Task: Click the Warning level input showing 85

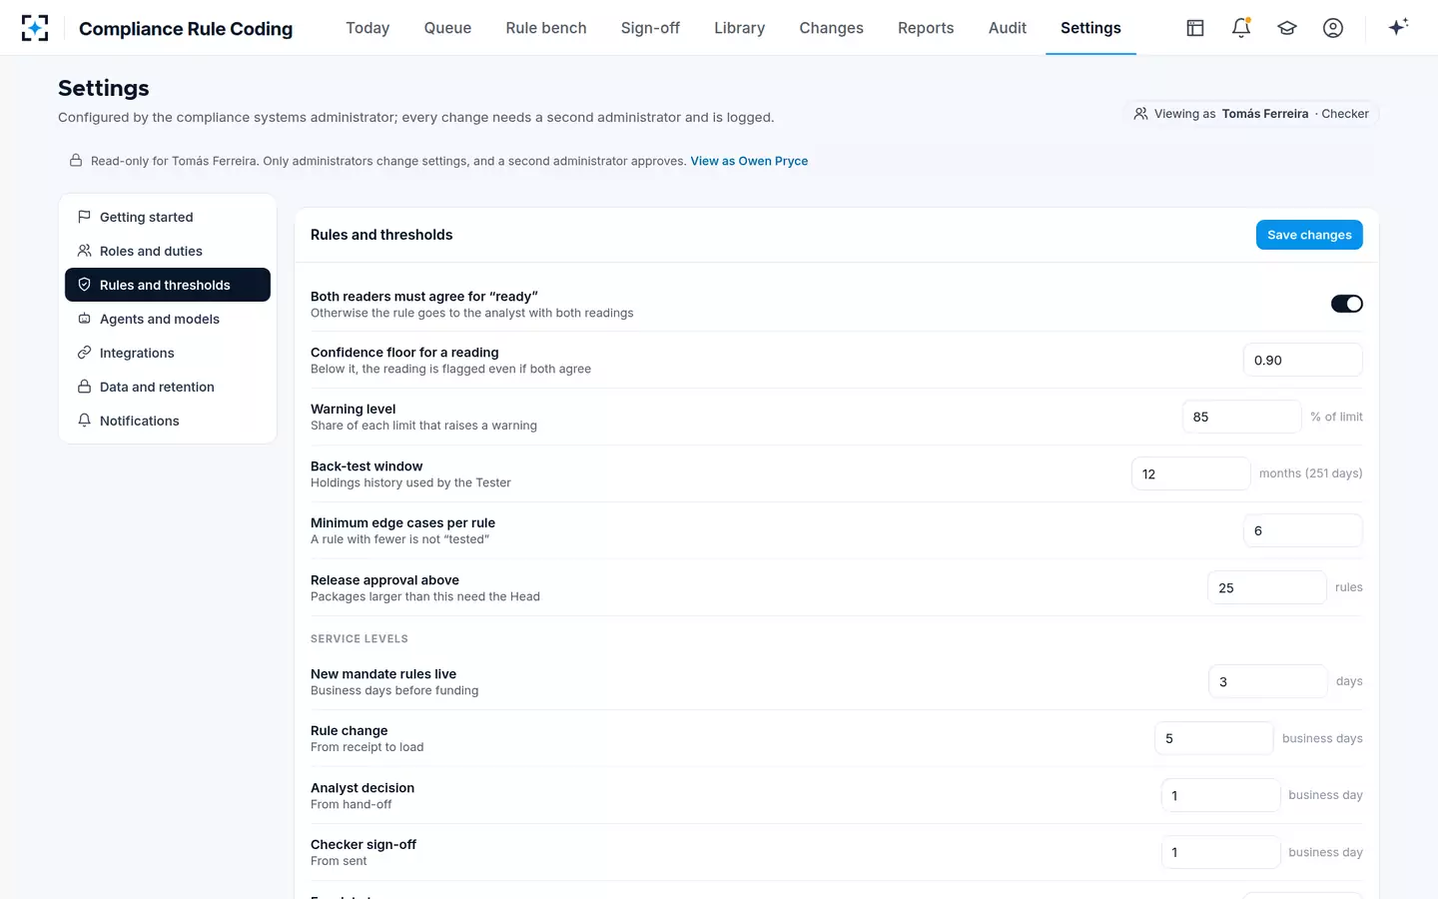Action: [x=1241, y=417]
